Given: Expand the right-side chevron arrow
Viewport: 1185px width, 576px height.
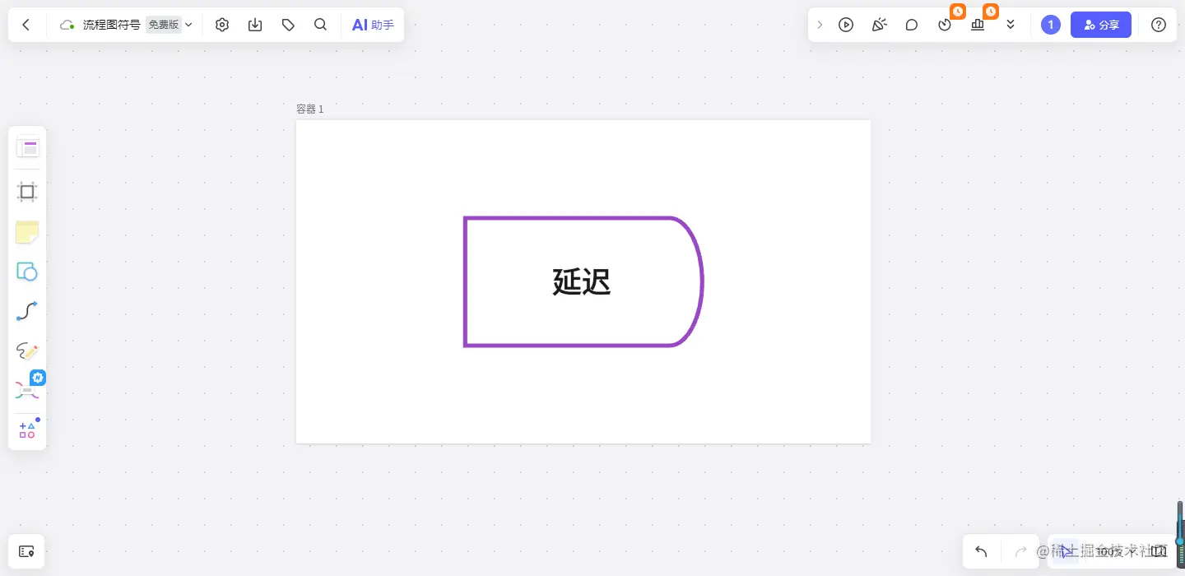Looking at the screenshot, I should point(820,25).
